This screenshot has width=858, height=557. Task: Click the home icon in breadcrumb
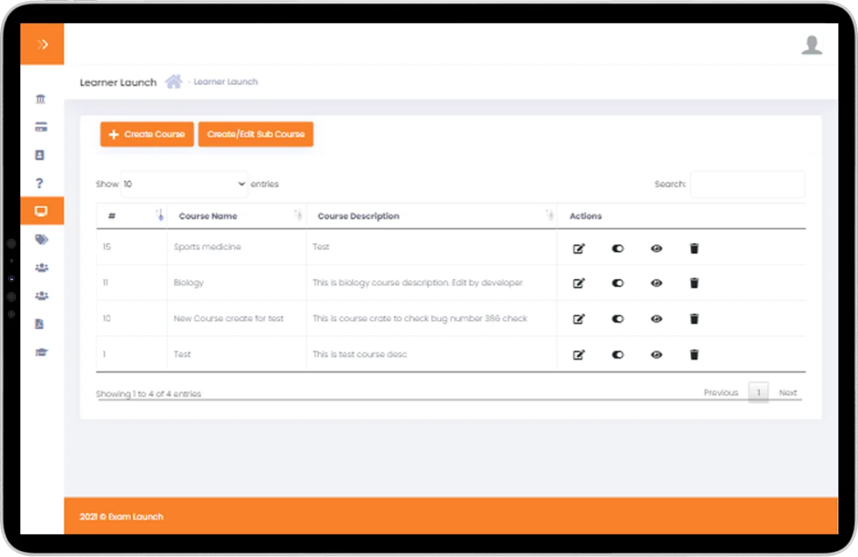click(x=173, y=82)
